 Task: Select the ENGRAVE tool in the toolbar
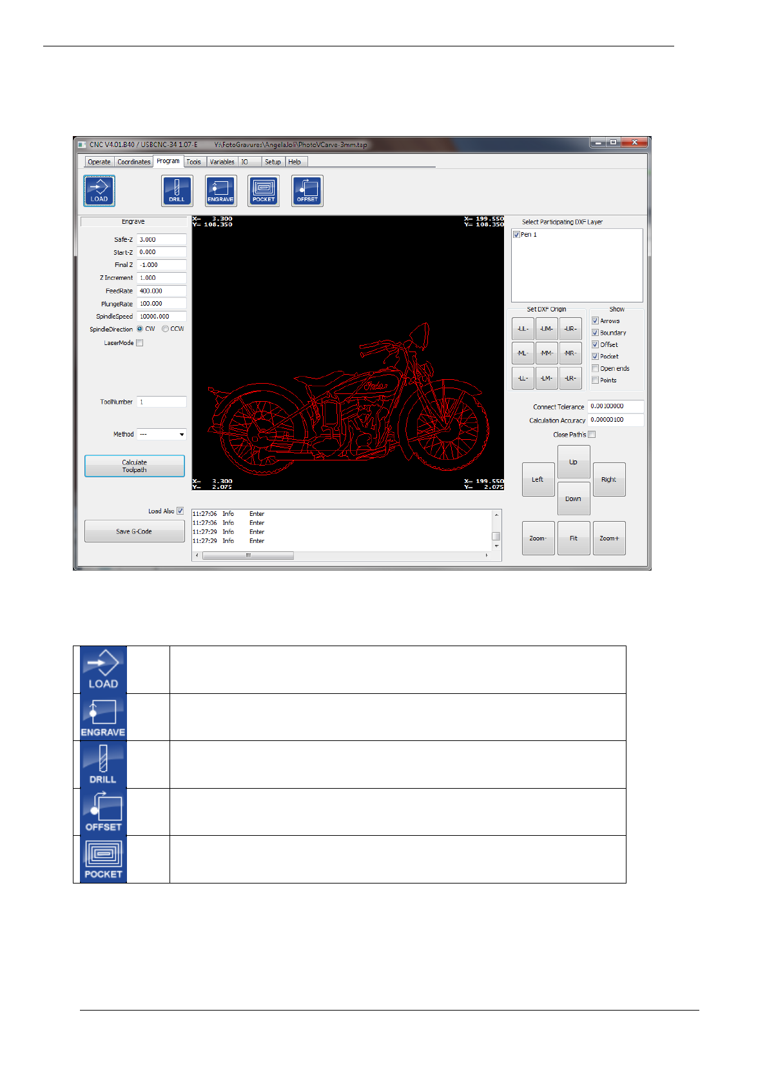coord(220,191)
